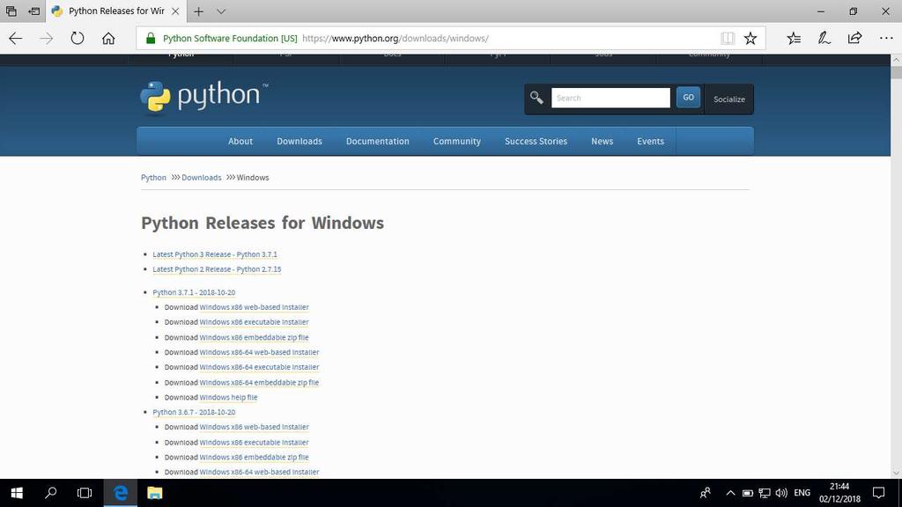Open the Downloads nav menu

[x=299, y=142]
